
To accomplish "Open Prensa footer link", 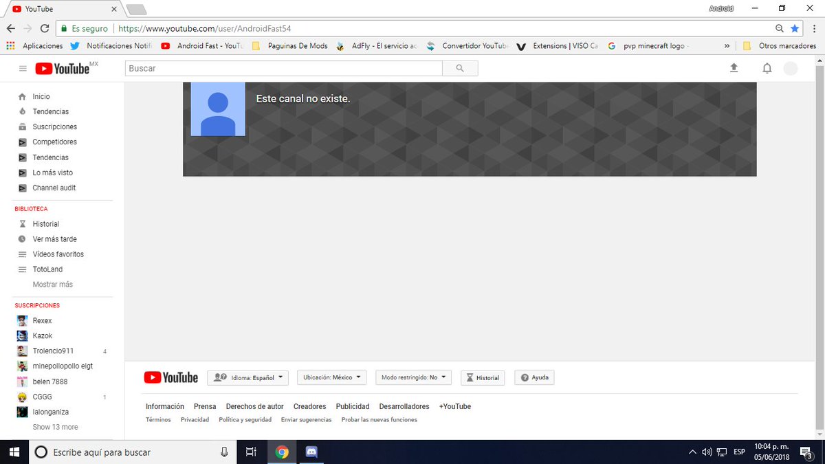I will (x=205, y=406).
